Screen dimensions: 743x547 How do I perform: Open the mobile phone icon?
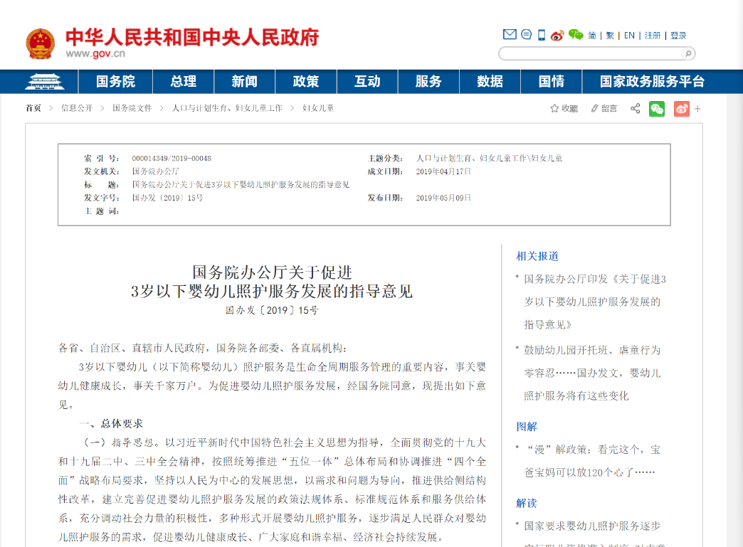pyautogui.click(x=541, y=35)
